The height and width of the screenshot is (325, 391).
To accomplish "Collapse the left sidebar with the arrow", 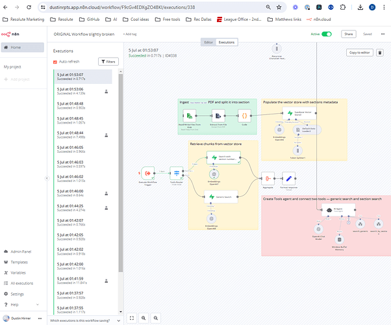I will [x=47, y=178].
